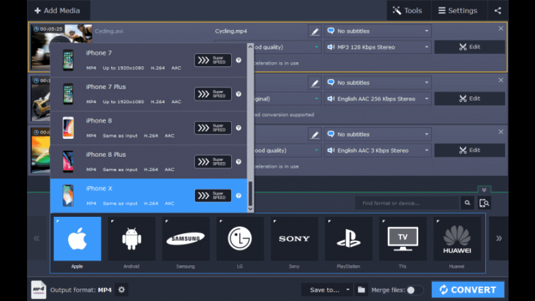This screenshot has width=535, height=301.
Task: Click Edit for the Cycling.mp4 file
Action: (469, 47)
